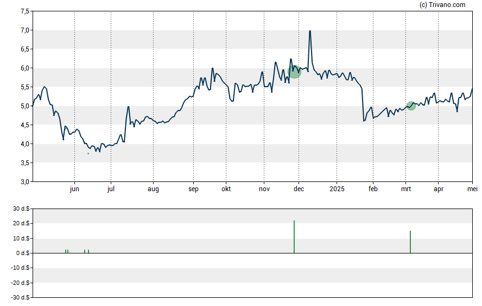Click the 'aug' axis label
Image resolution: width=482 pixels, height=306 pixels.
point(153,189)
